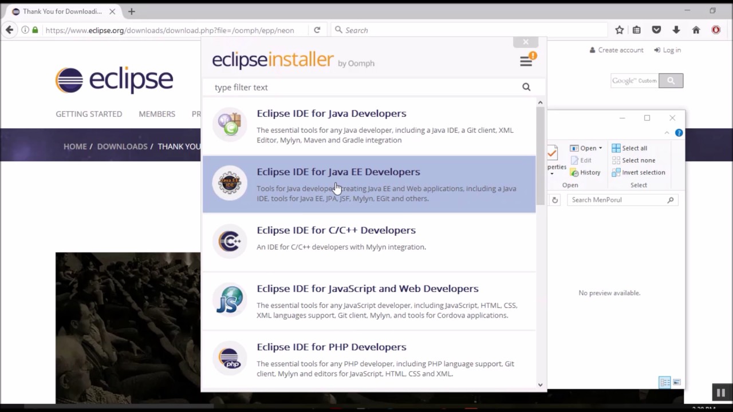Click the PHP Developers package icon
The image size is (733, 412).
point(230,358)
